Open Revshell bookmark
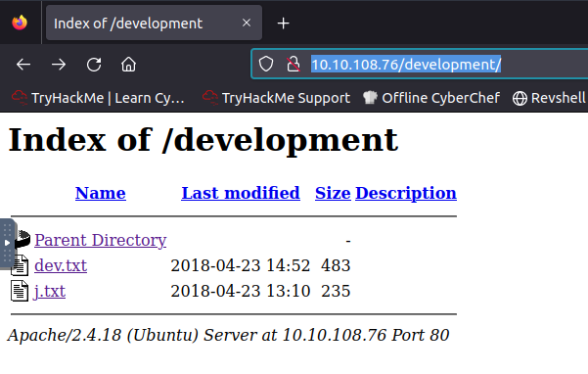 [x=549, y=98]
